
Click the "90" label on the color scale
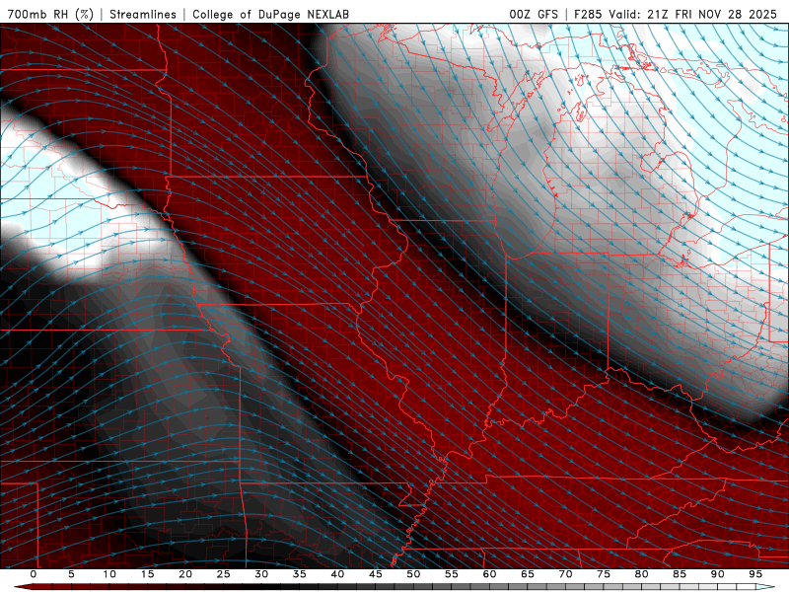(717, 574)
